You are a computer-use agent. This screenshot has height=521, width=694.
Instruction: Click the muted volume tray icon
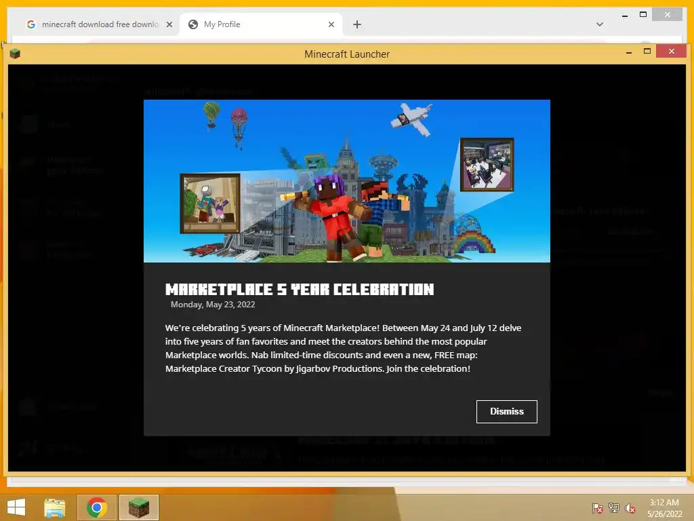point(630,508)
